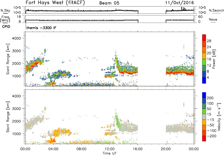Click the "Freq. [MHz]" axis label
Screen dimensions: 224x155
click(5, 19)
